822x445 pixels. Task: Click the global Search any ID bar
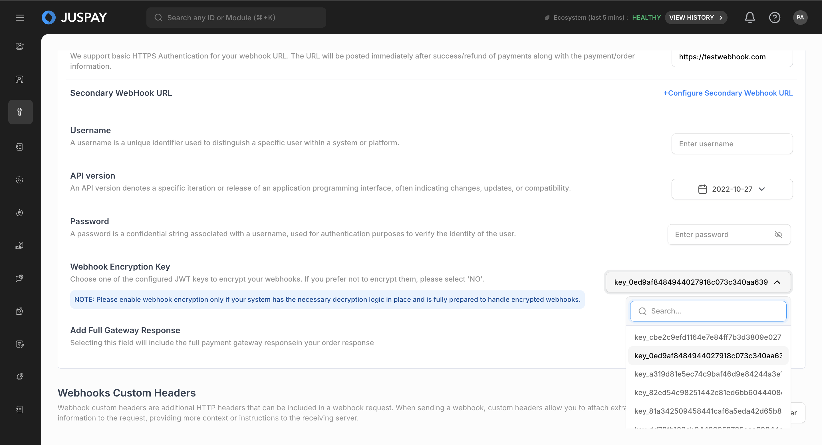click(x=236, y=18)
